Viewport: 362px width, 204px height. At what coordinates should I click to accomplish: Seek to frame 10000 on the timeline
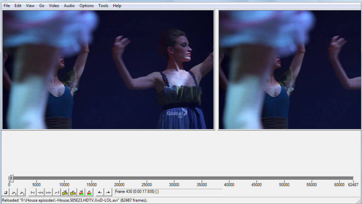[x=64, y=178]
